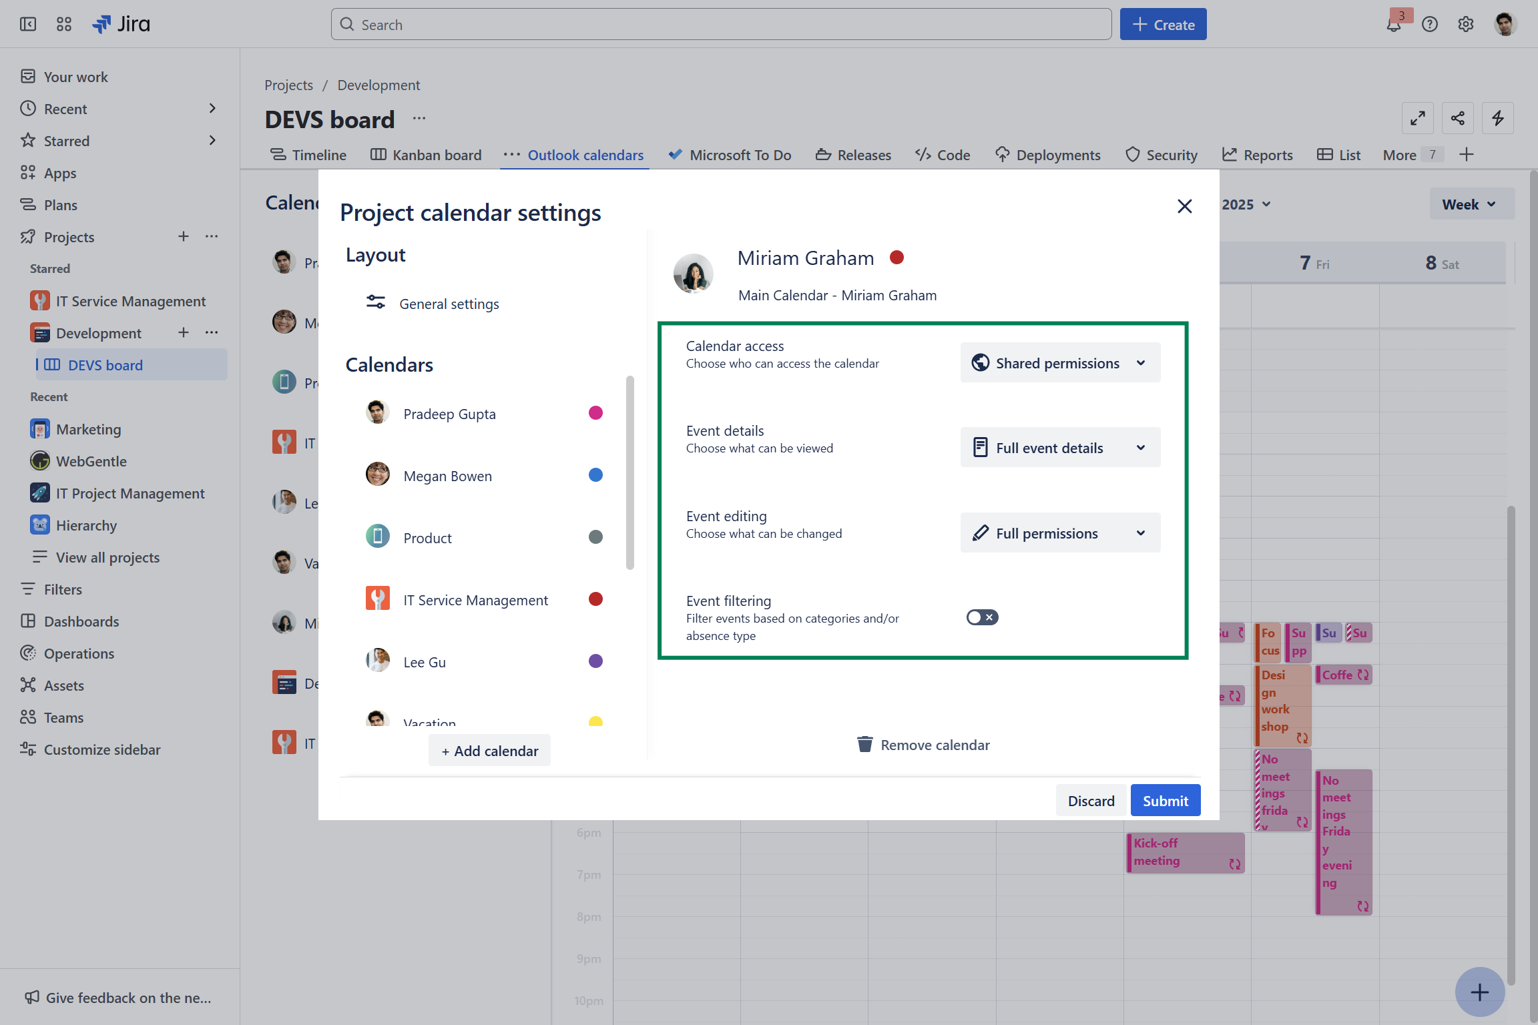Click the Add calendar button
The width and height of the screenshot is (1538, 1025).
[489, 751]
